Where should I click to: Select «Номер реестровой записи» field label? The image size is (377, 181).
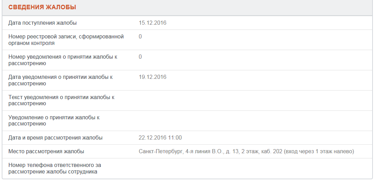coord(66,40)
